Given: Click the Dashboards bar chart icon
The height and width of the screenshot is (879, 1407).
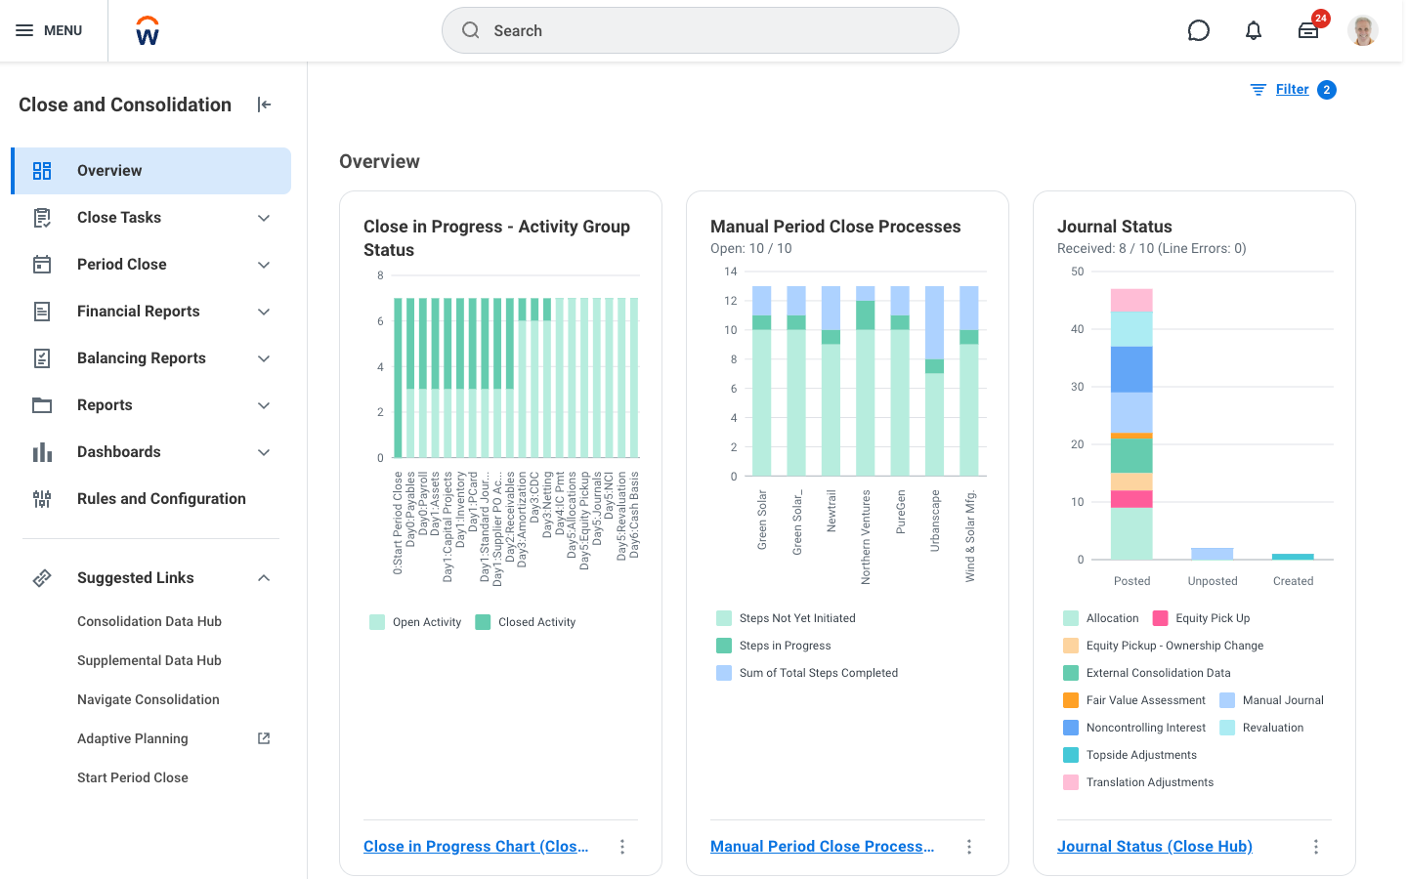Looking at the screenshot, I should [42, 451].
